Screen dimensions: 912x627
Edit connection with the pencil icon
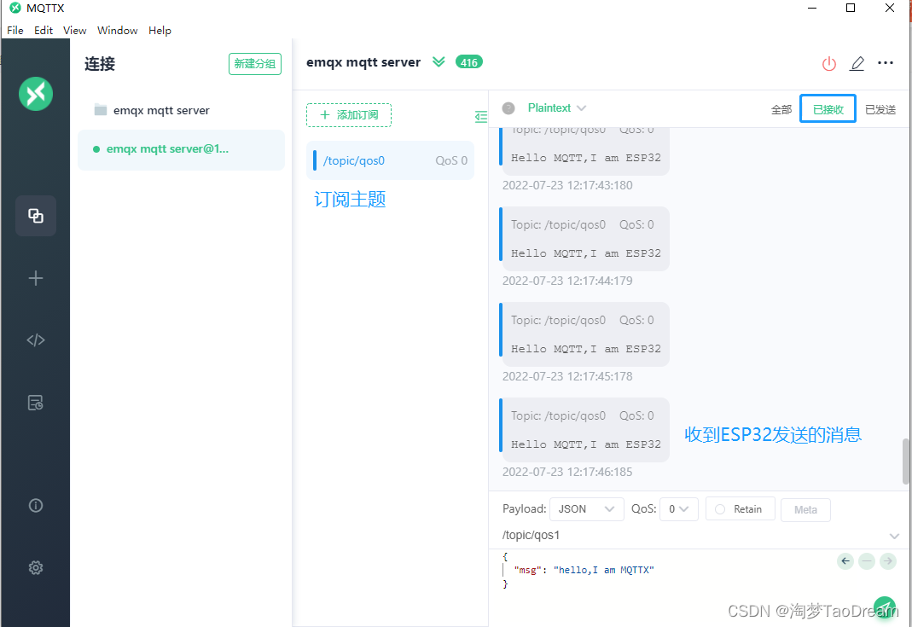pos(857,63)
